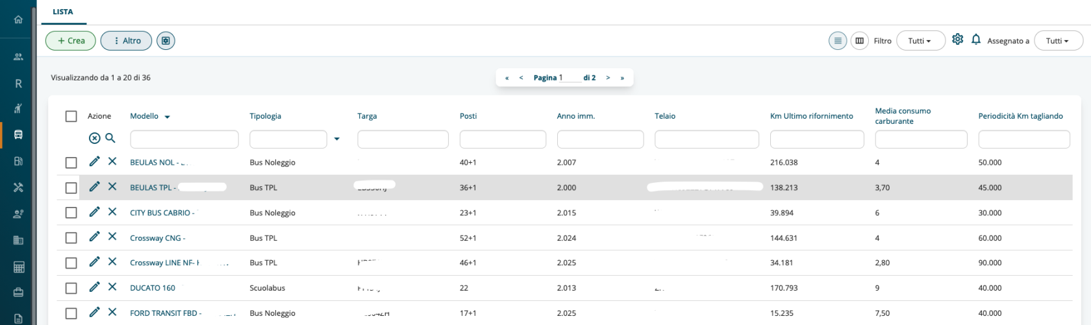Viewport: 1091px width, 325px height.
Task: Click the magnifier search icon under Azione
Action: point(110,138)
